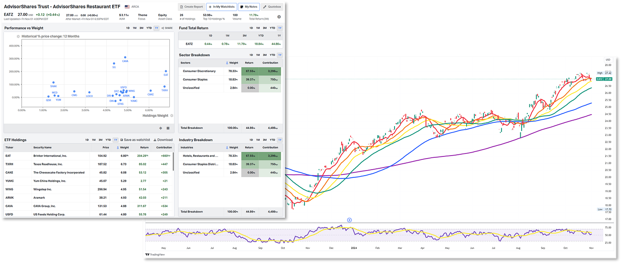This screenshot has height=263, width=621.
Task: Click TradingView logo on price chart
Action: (155, 254)
